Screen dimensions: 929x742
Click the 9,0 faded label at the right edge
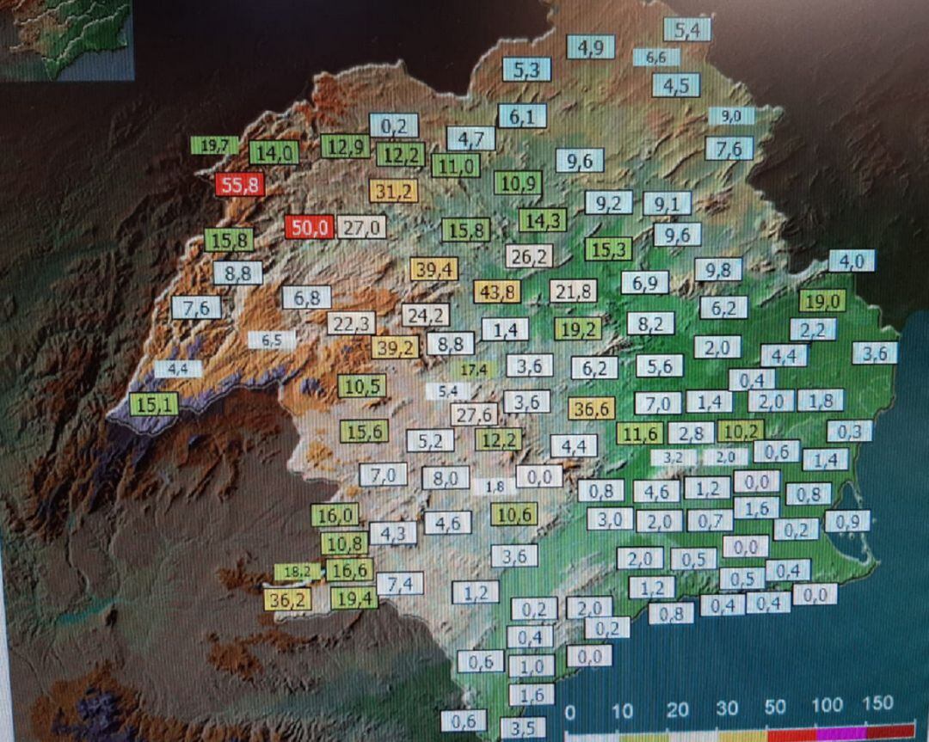click(731, 117)
